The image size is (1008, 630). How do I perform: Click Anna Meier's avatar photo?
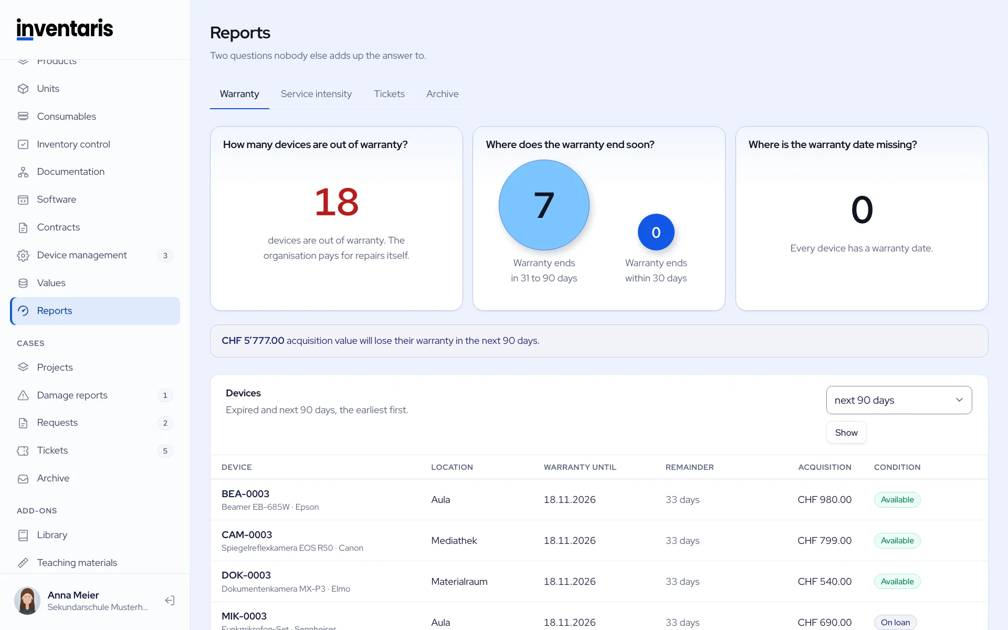[x=27, y=601]
